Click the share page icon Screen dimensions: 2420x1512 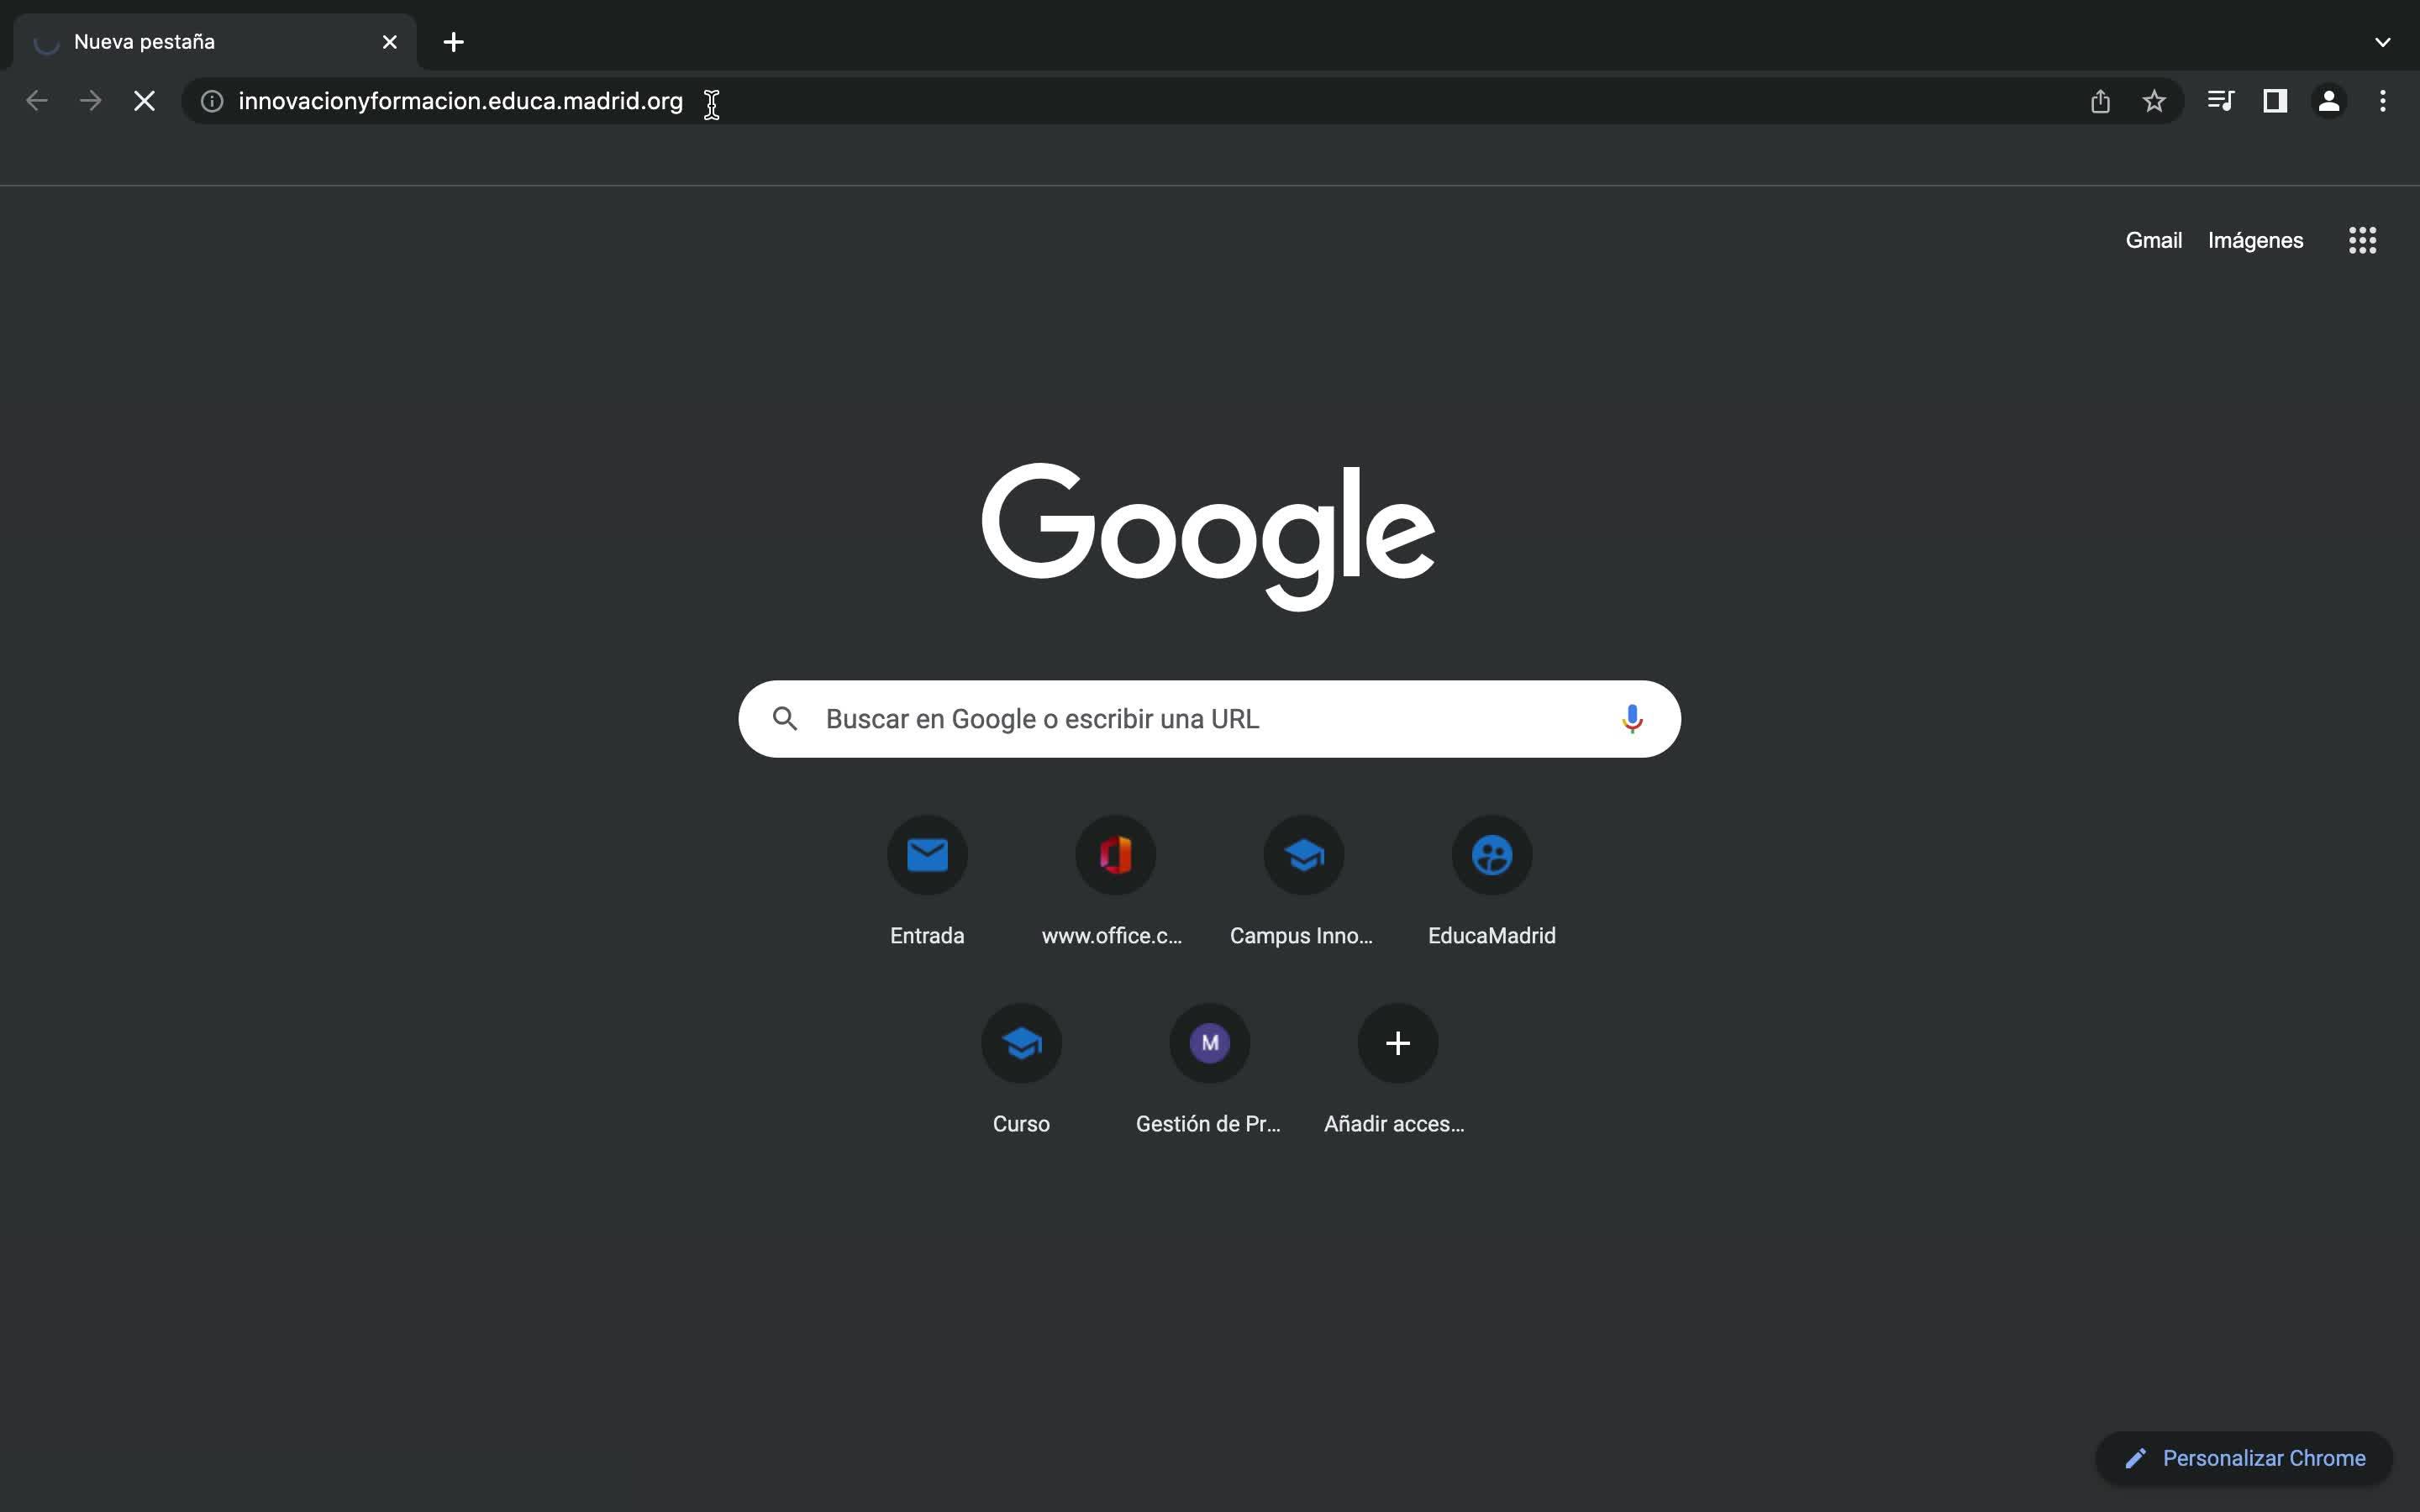(x=2100, y=101)
